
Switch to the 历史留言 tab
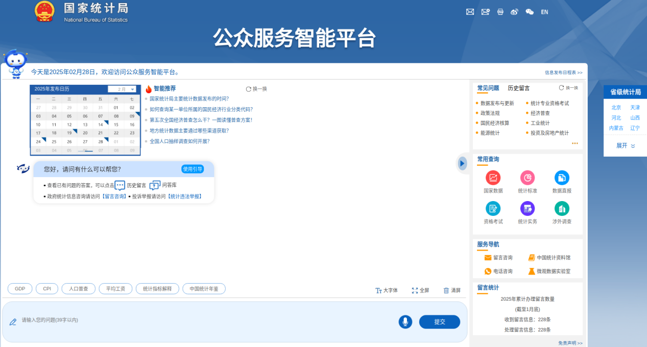point(518,88)
